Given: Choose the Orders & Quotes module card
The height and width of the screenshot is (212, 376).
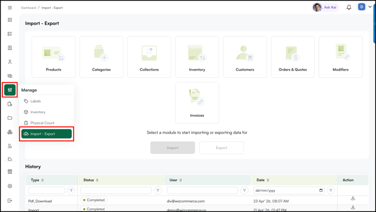Looking at the screenshot, I should pos(293,57).
